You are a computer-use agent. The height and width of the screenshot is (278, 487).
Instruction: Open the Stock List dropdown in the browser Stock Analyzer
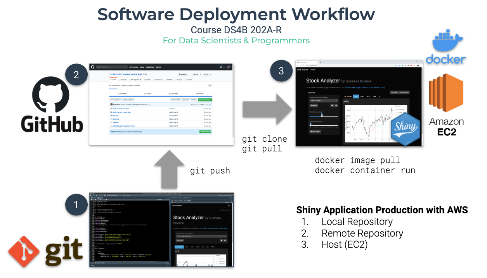pos(323,101)
